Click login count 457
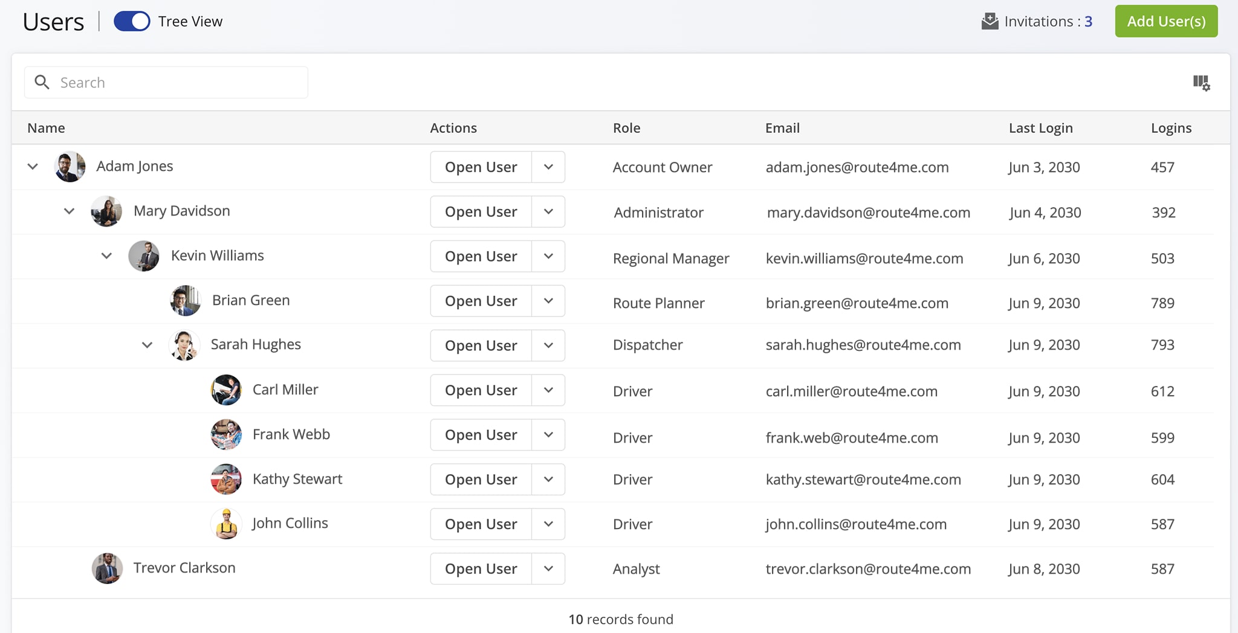This screenshot has height=633, width=1238. coord(1162,167)
